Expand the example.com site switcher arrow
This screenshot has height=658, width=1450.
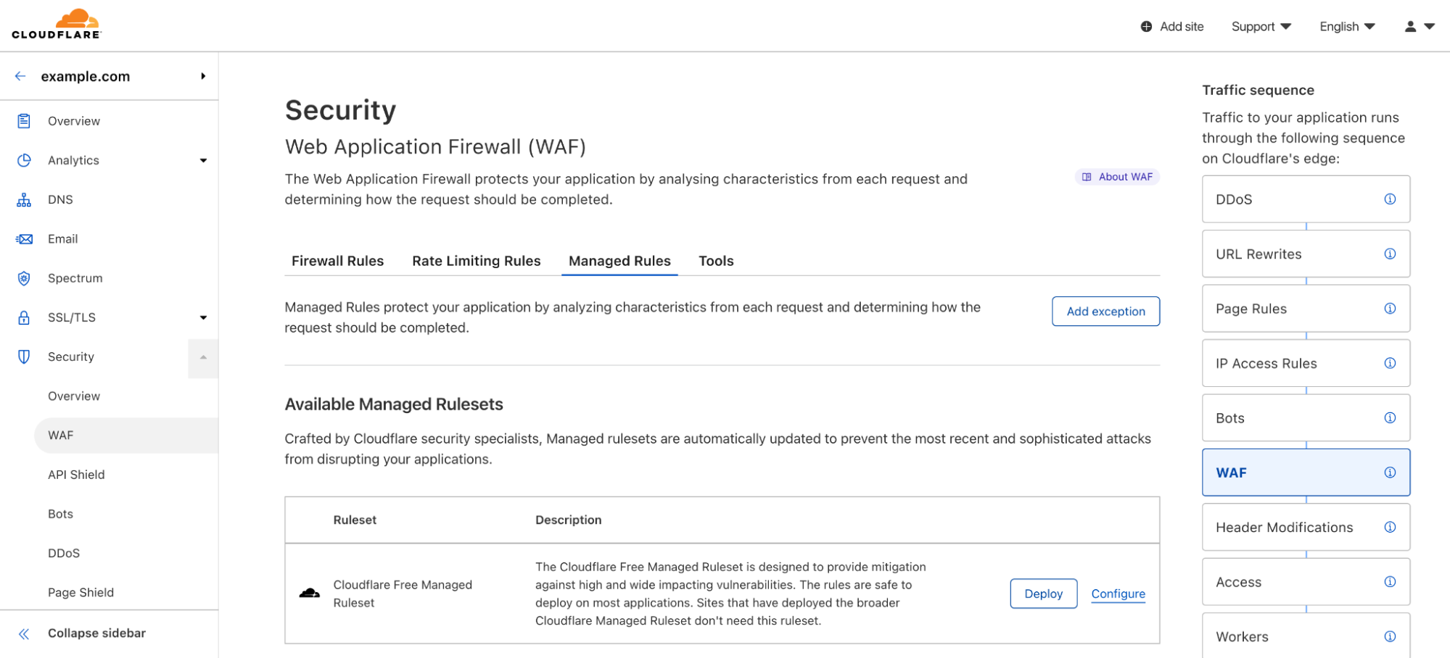pyautogui.click(x=203, y=76)
